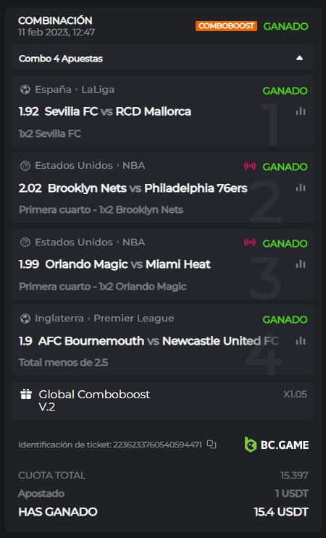Click the Combo 4 Apuestas header
Image resolution: width=326 pixels, height=538 pixels.
[x=163, y=58]
